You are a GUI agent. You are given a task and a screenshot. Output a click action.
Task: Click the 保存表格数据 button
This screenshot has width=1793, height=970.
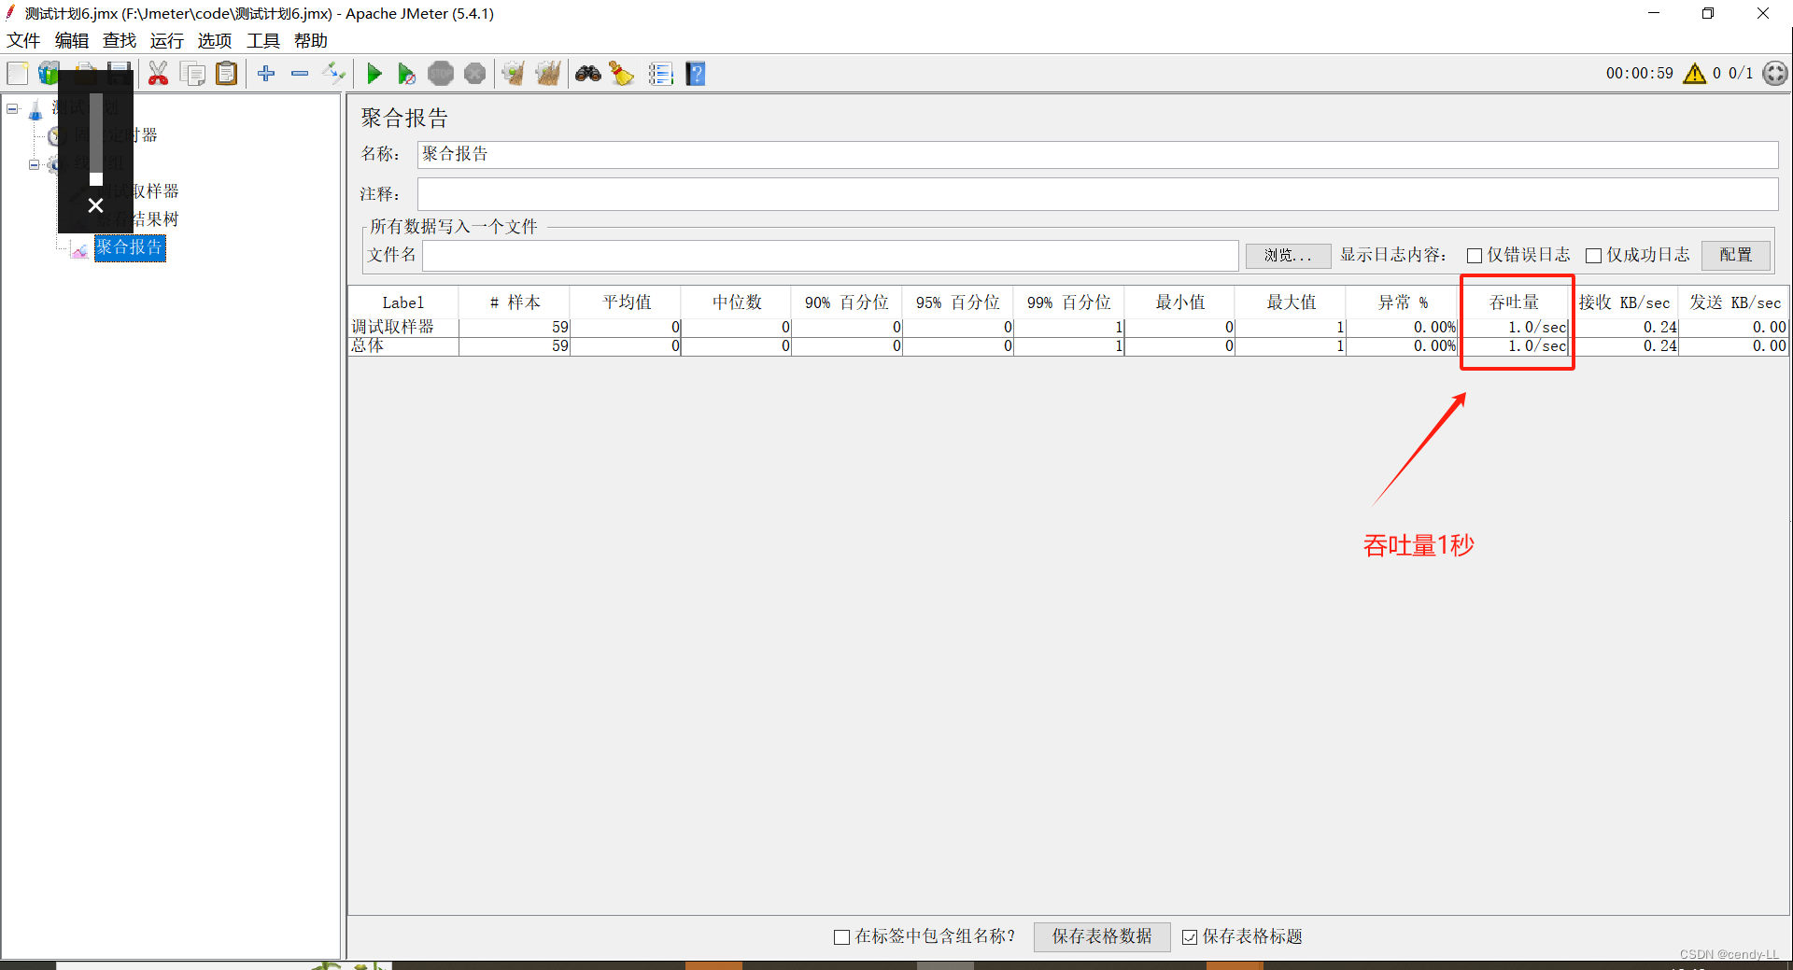click(x=1102, y=936)
